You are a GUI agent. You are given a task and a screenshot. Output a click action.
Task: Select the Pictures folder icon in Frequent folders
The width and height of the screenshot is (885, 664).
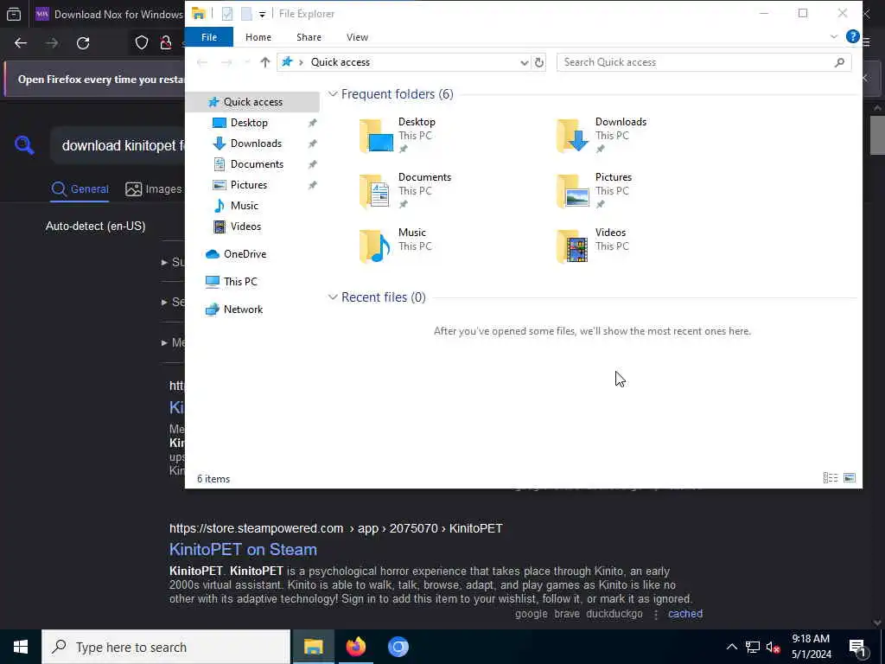point(572,191)
